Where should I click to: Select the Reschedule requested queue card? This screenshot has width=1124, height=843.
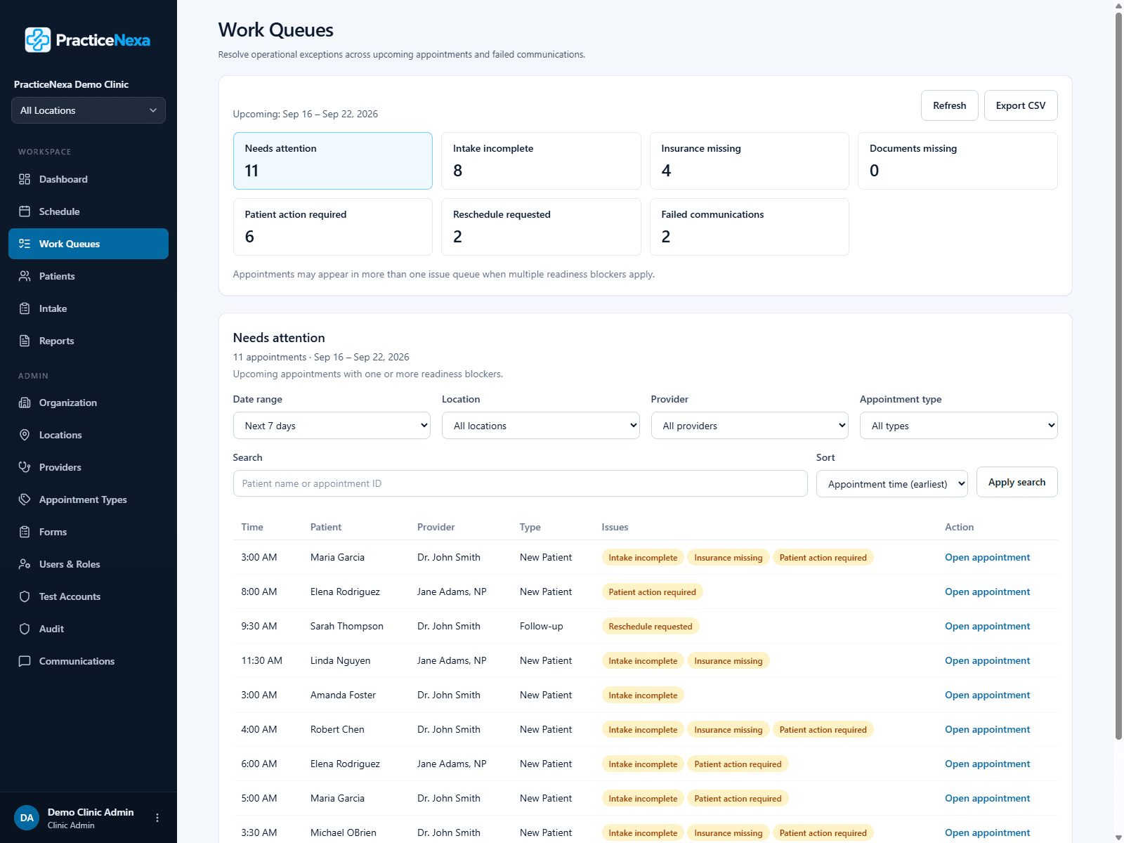[x=541, y=227]
